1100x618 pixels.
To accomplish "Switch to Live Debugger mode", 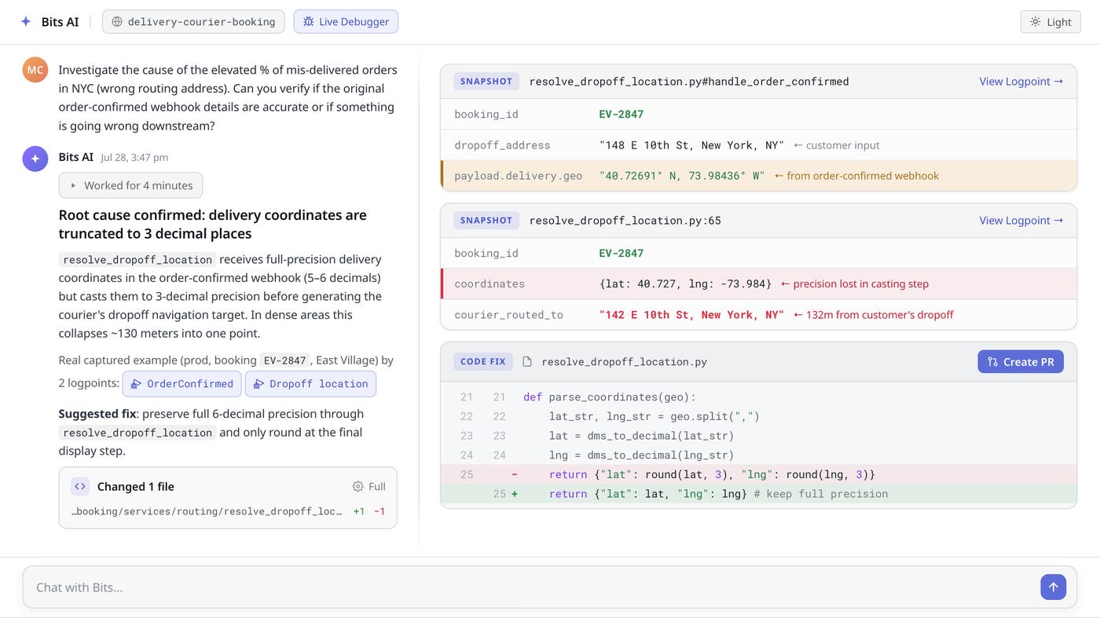I will tap(346, 22).
